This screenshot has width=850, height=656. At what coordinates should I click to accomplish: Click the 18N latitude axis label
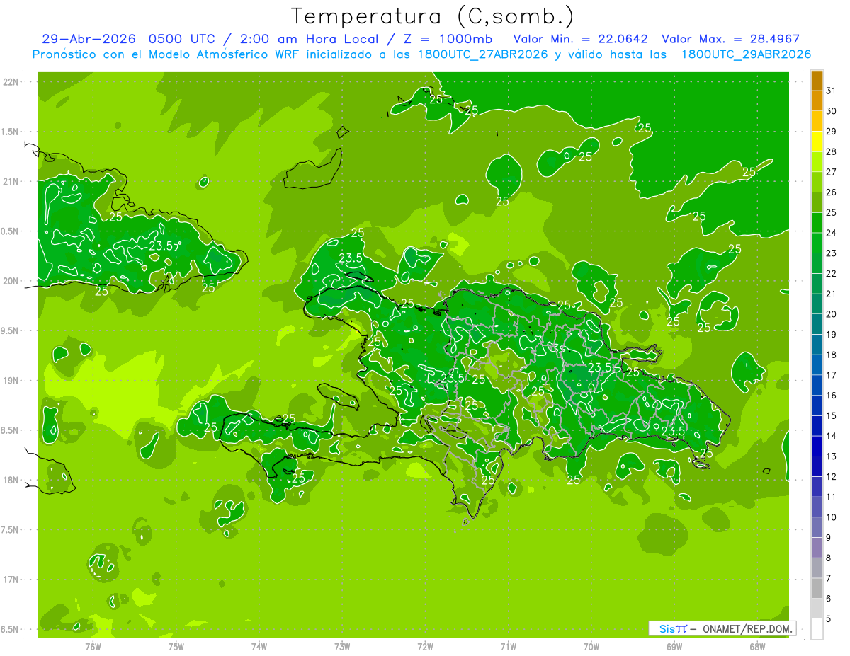pyautogui.click(x=11, y=481)
